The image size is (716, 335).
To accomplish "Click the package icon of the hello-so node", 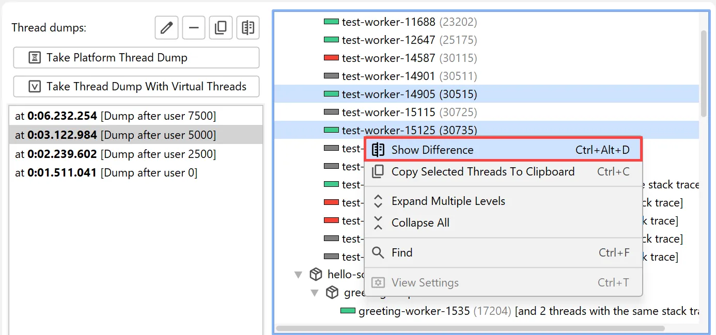I will point(316,274).
